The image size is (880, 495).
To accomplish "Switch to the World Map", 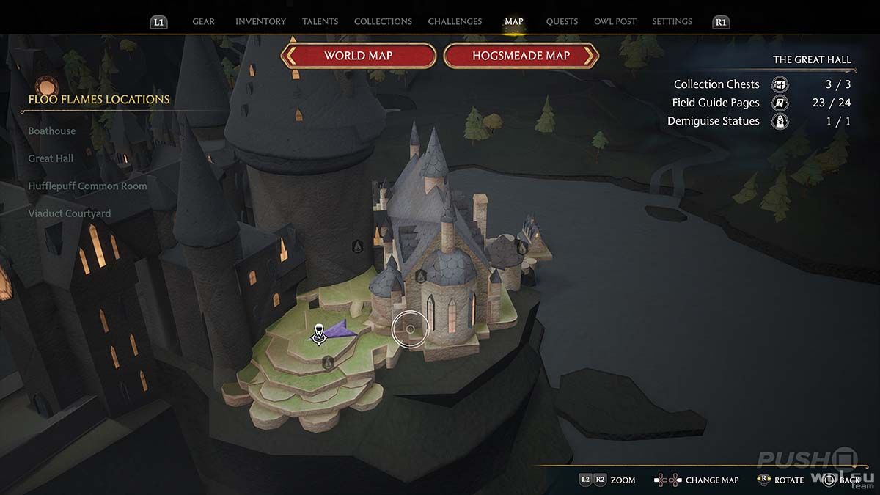I will [x=359, y=56].
